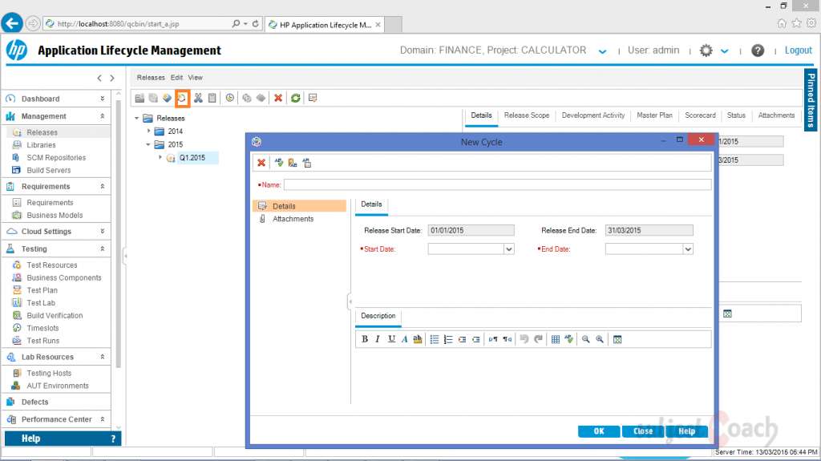Apply numbered list in Description editor
This screenshot has width=821, height=461.
click(x=448, y=339)
